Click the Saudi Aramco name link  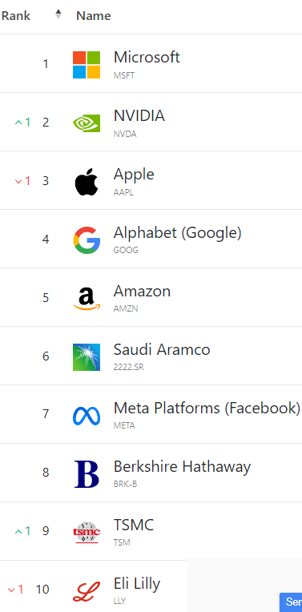[162, 350]
